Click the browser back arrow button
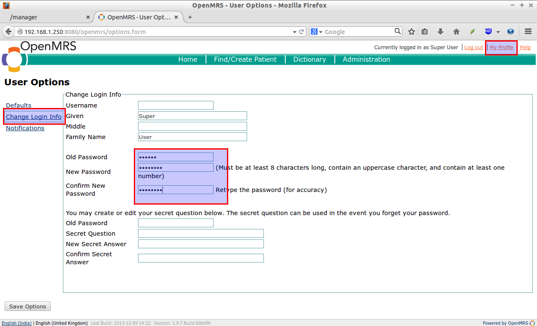Image resolution: width=537 pixels, height=326 pixels. point(8,32)
